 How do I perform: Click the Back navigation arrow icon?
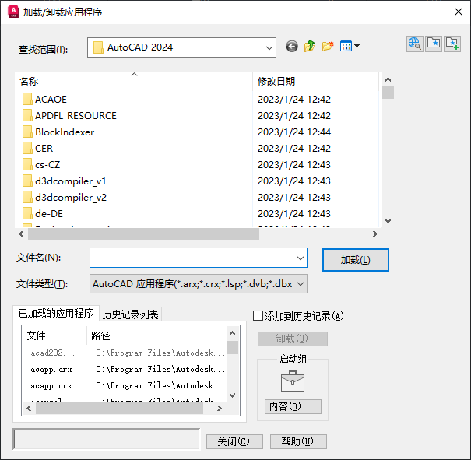click(292, 46)
